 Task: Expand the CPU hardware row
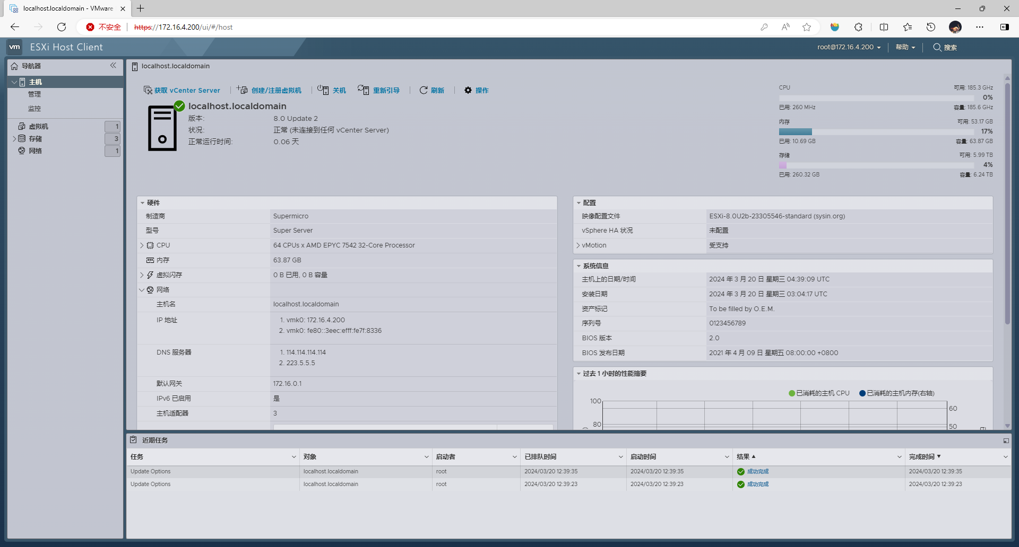142,245
